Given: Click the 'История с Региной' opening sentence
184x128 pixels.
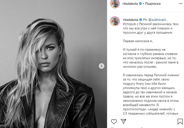Looking at the screenshot, I should click(x=151, y=28).
